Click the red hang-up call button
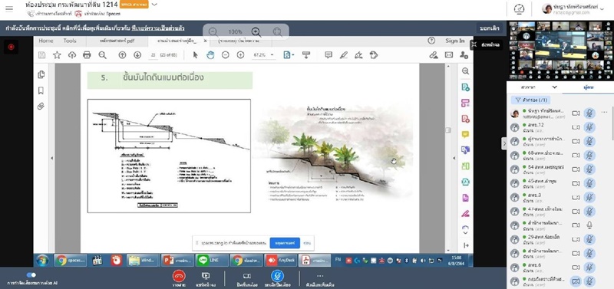614x289 pixels. [179, 276]
